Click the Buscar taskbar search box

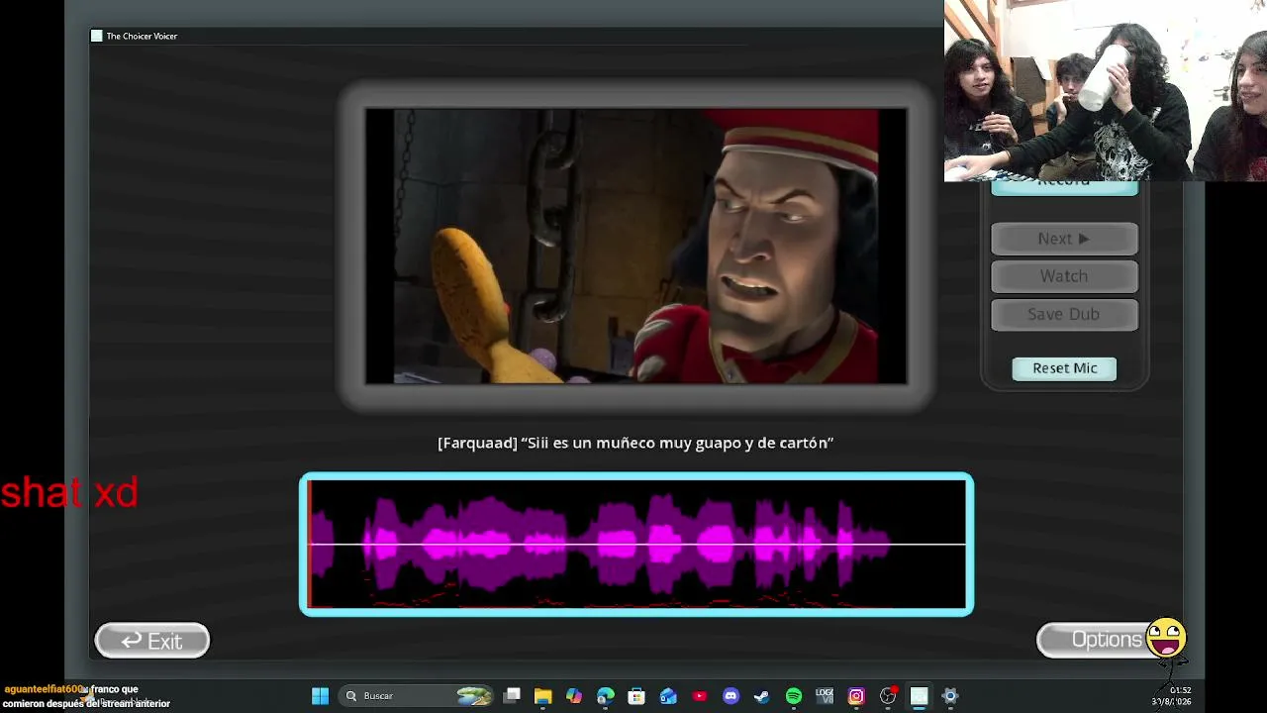[417, 696]
